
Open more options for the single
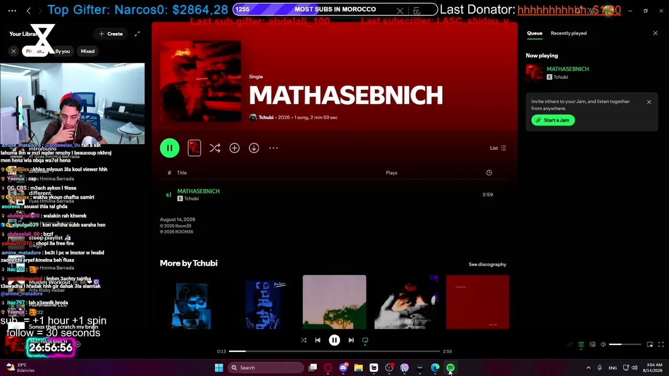click(273, 148)
